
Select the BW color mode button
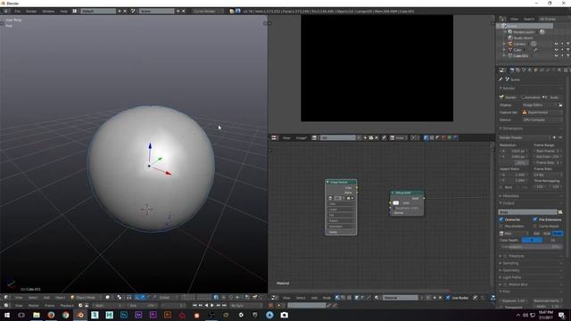coord(536,234)
